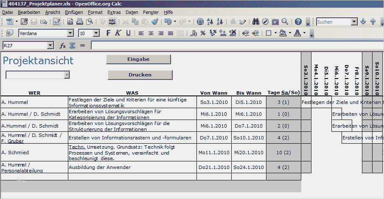Click the Find Previous up arrow
This screenshot has height=199, width=384.
373,22
